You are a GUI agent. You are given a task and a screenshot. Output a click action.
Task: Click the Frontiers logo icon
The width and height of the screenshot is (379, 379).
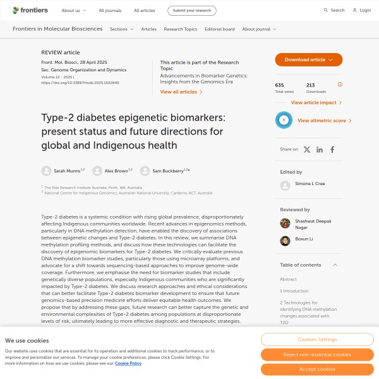click(x=16, y=10)
